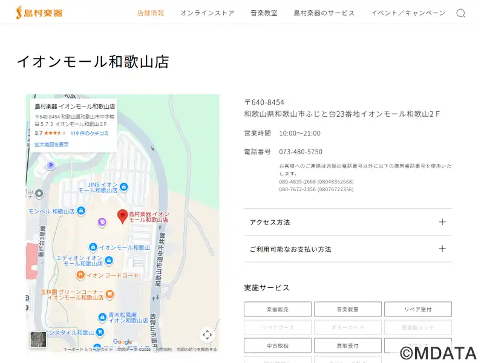Viewport: 484px width, 363px height.
Task: Select the 楽器販売 service button
Action: pos(278,309)
